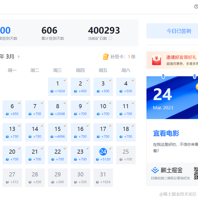This screenshot has width=198, height=198.
Task: Select calendar day 7
Action: tap(35, 109)
